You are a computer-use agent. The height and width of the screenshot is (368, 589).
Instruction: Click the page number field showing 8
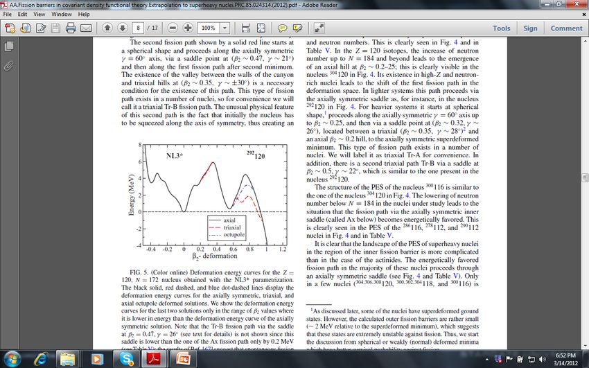coord(138,28)
